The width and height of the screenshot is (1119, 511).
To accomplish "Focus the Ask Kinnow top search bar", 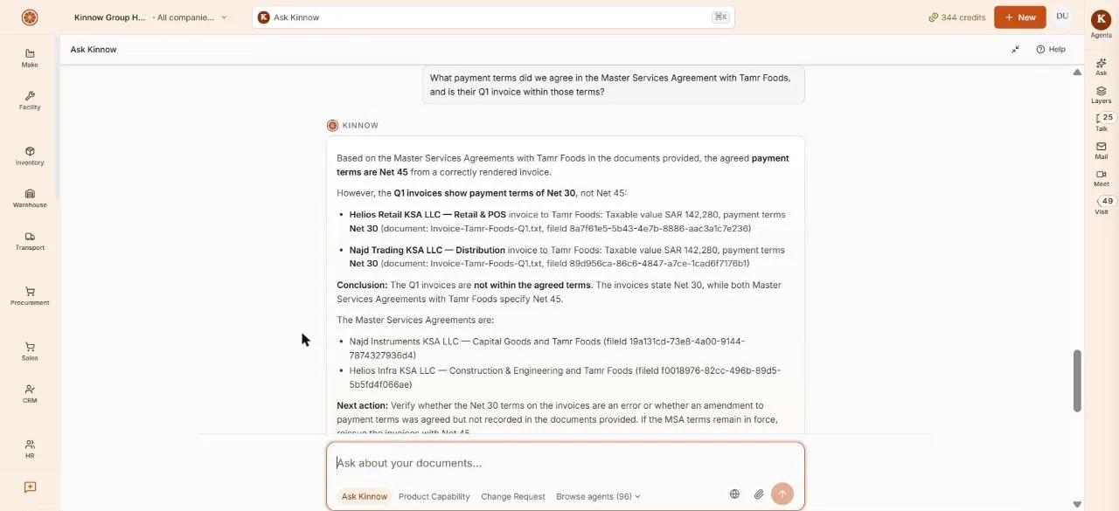I will coord(493,17).
